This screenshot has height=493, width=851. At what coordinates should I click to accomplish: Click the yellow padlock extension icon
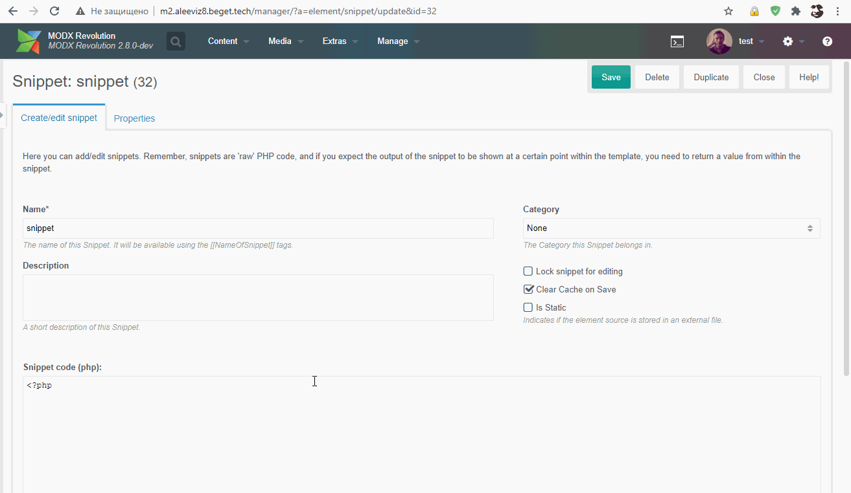click(x=754, y=11)
